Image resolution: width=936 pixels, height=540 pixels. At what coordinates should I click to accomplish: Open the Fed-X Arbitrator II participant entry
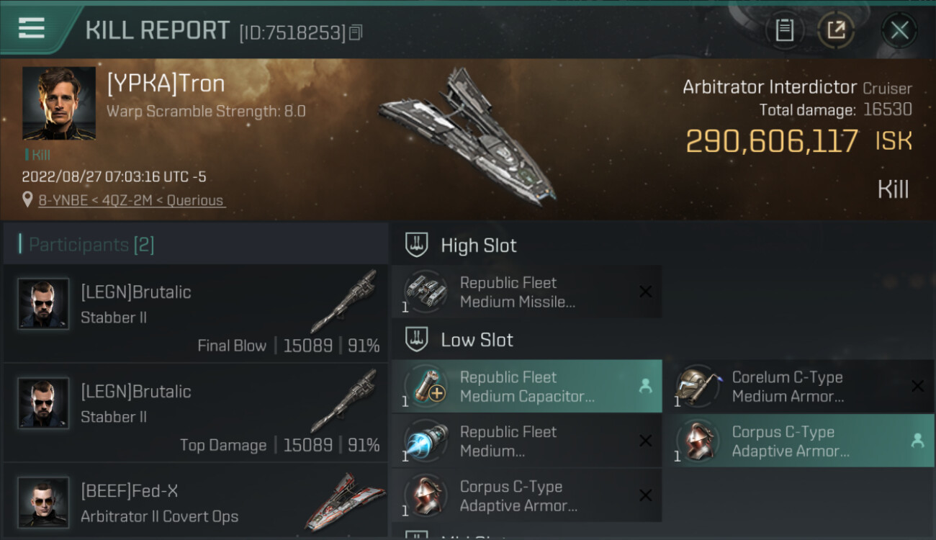click(x=196, y=500)
